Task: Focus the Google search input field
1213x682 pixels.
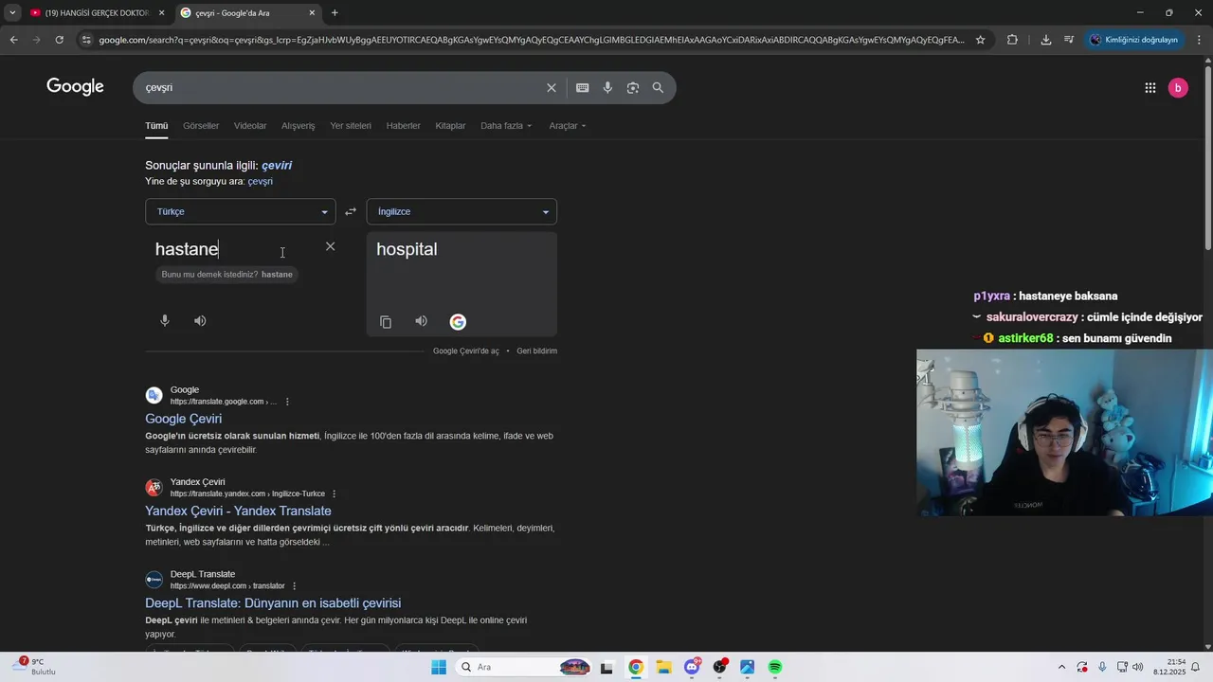Action: point(341,87)
